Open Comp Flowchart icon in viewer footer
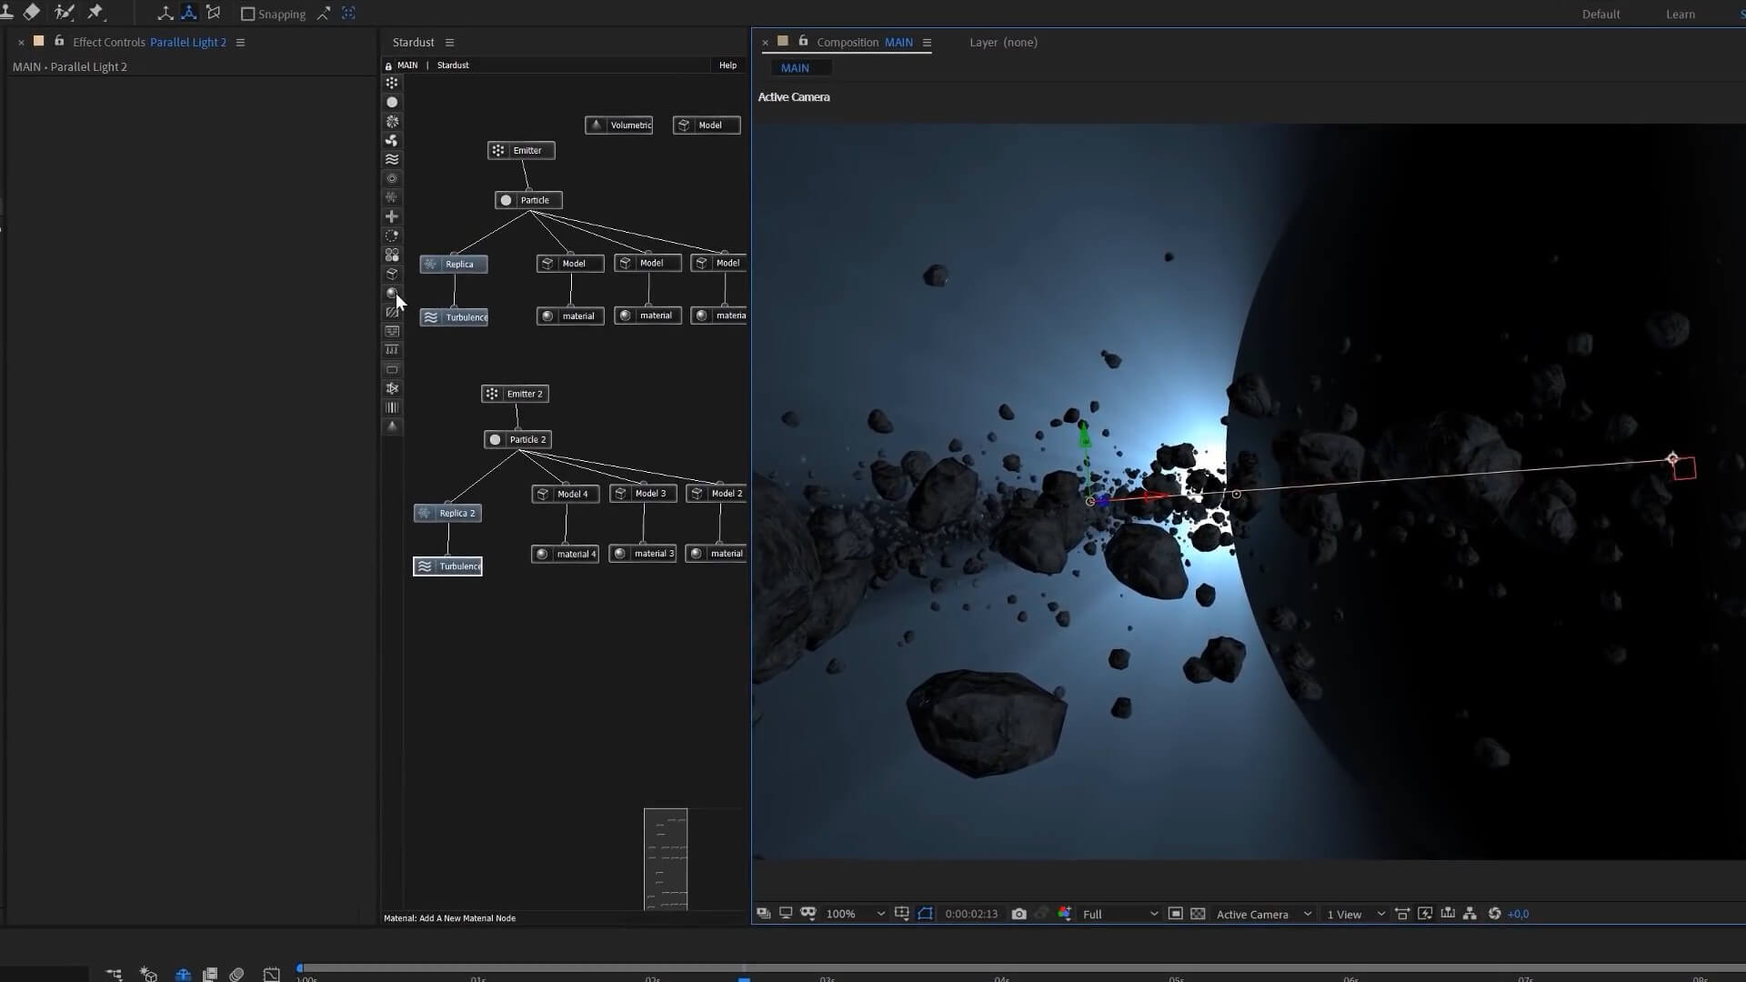Viewport: 1746px width, 982px height. tap(1470, 914)
